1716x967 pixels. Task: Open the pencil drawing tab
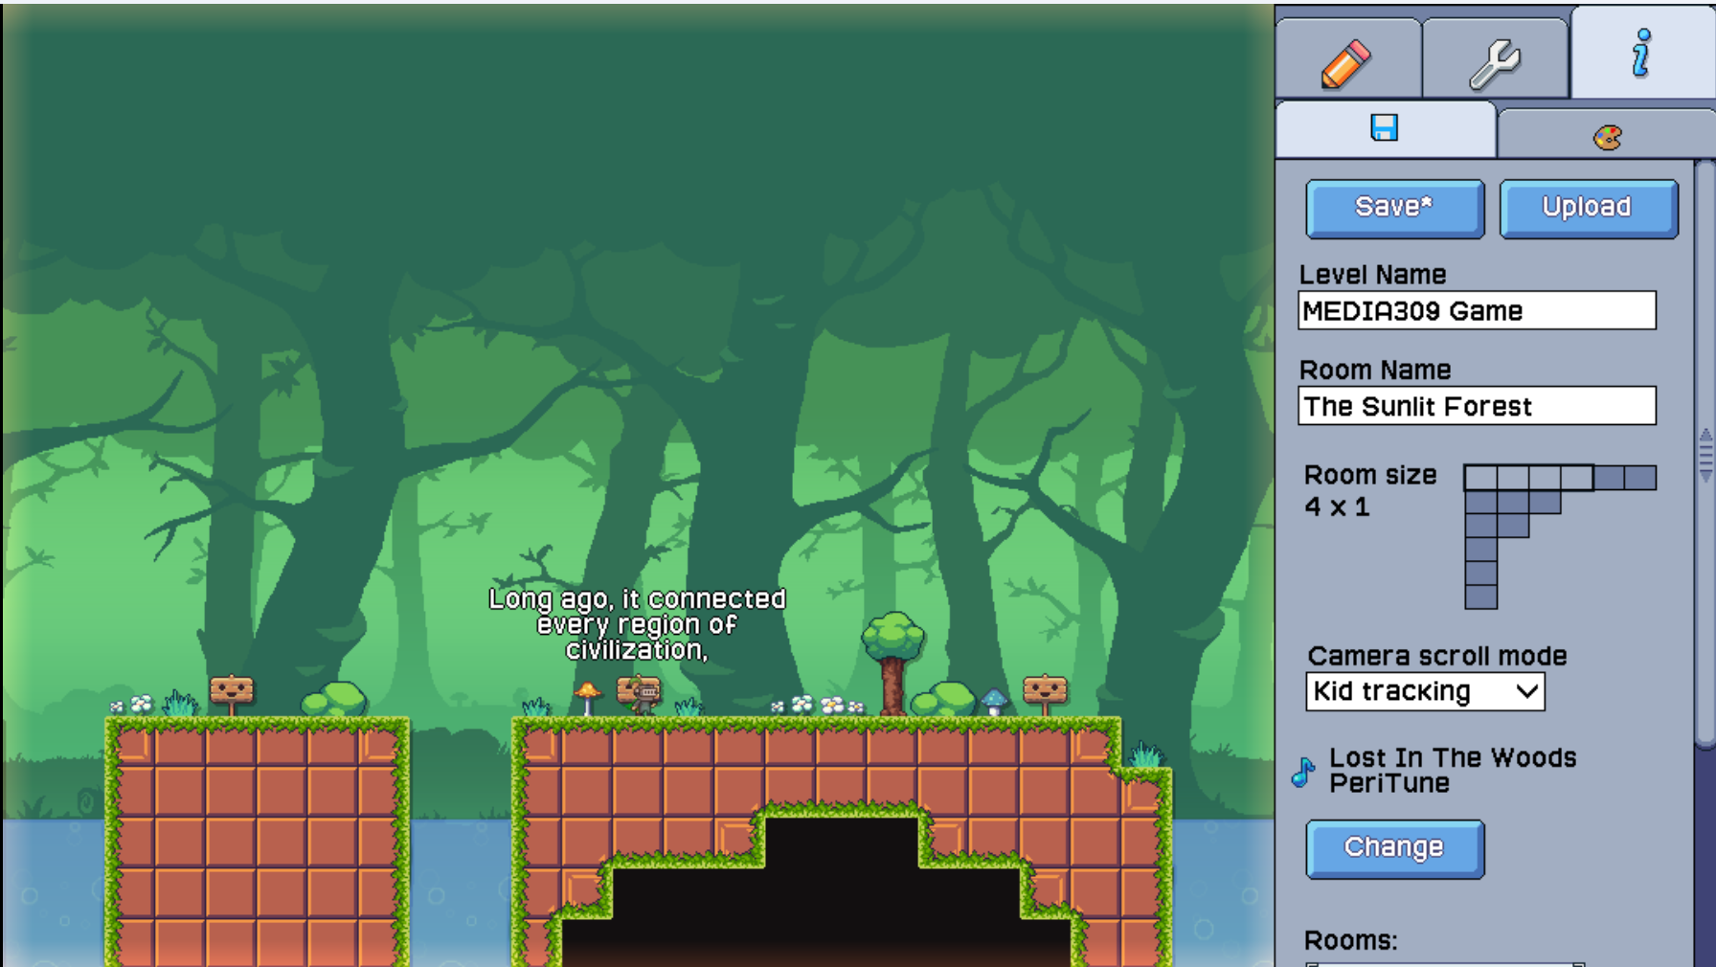1348,59
